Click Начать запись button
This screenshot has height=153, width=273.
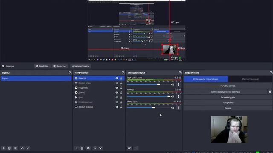click(x=228, y=86)
